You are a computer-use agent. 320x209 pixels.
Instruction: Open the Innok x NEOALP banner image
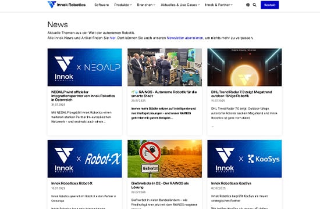[x=85, y=67]
